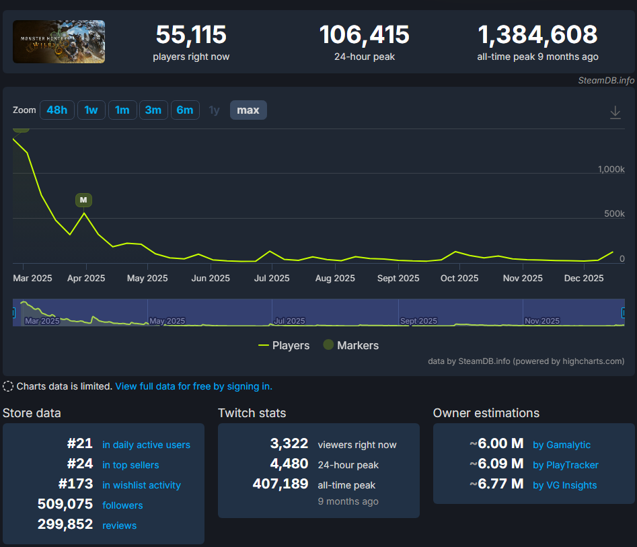Open the followers link

(x=122, y=505)
